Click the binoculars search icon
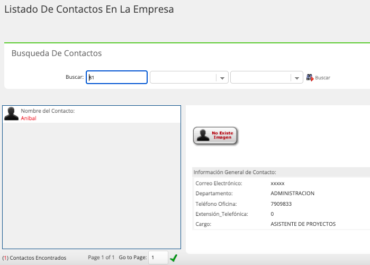The width and height of the screenshot is (370, 265). 310,77
